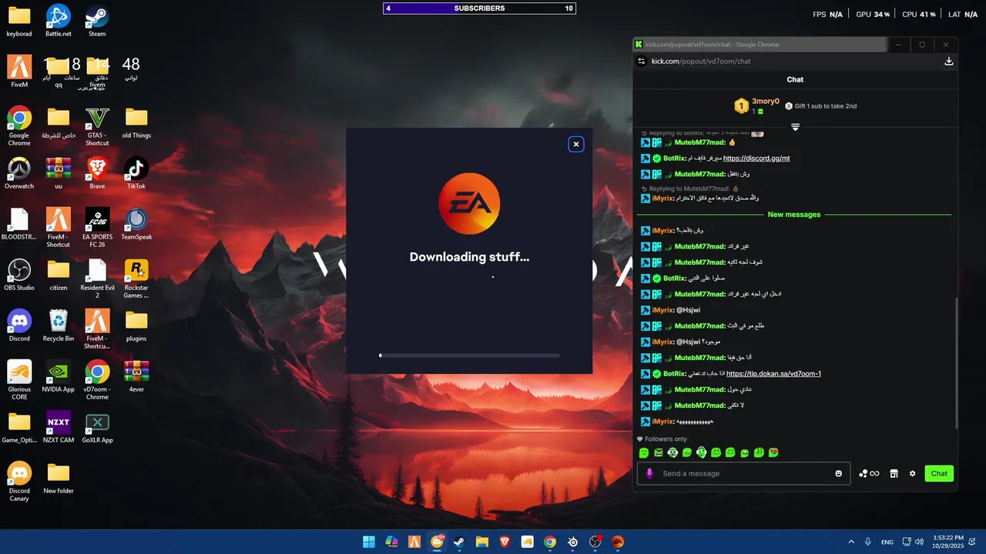Viewport: 986px width, 554px height.
Task: Open the volume control in system tray
Action: pyautogui.click(x=919, y=542)
